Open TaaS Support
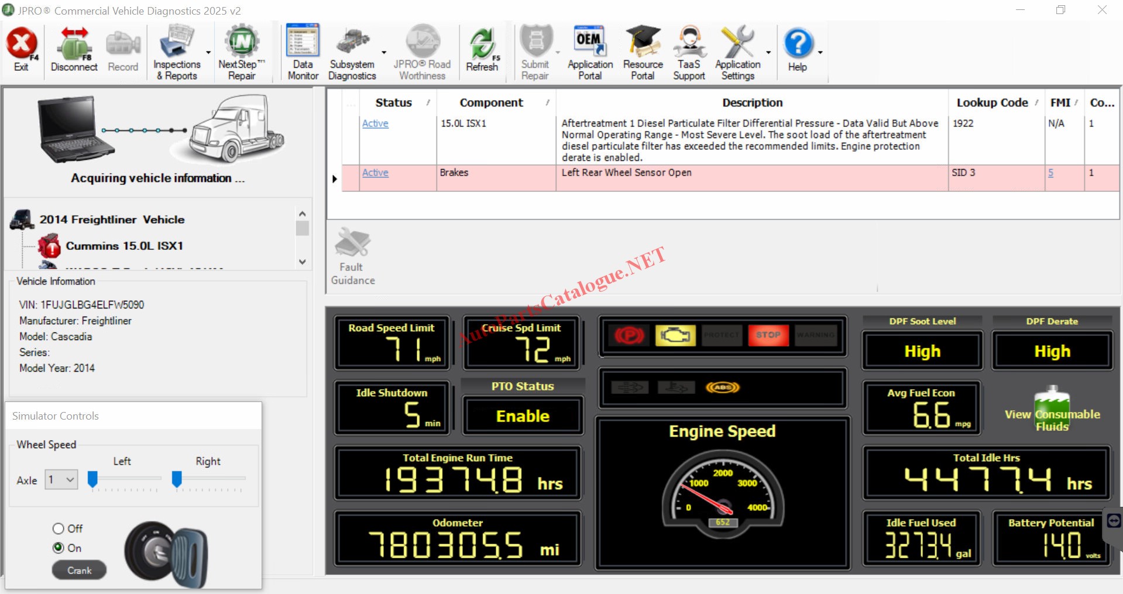Screen dimensions: 1123x594 coord(689,51)
